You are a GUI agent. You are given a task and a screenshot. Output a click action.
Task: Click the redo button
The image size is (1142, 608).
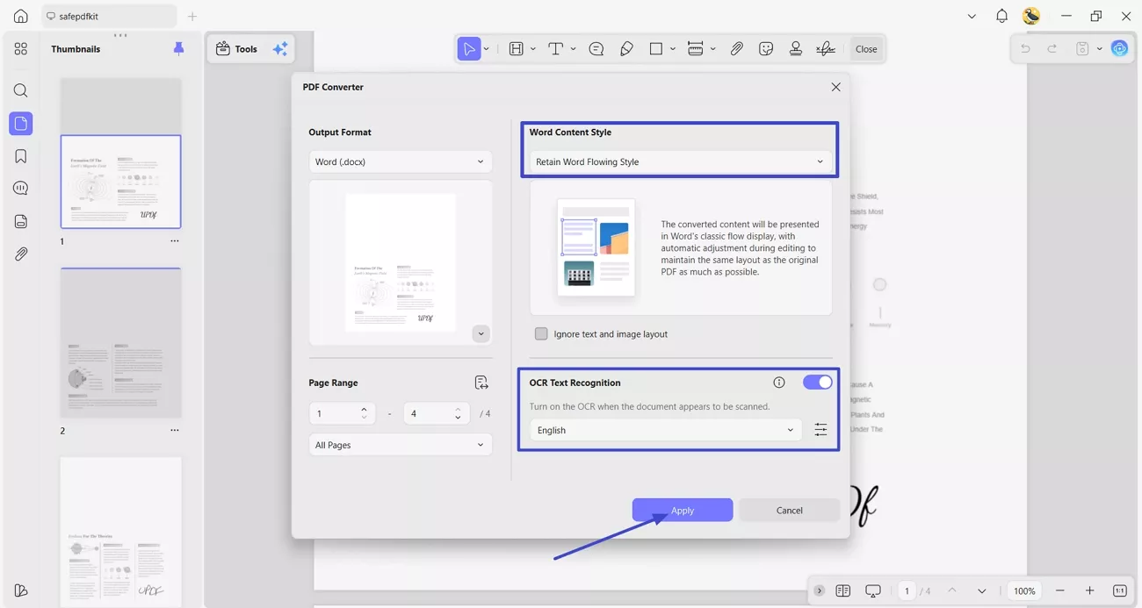1052,49
